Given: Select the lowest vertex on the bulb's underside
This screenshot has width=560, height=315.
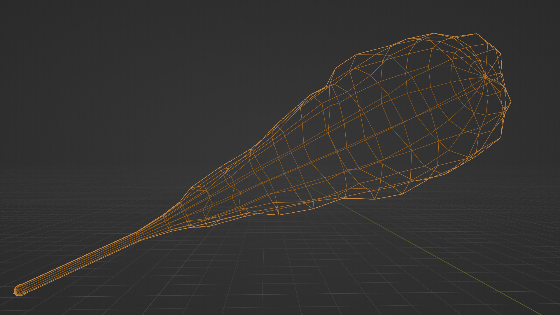Looking at the screenshot, I should (x=279, y=215).
